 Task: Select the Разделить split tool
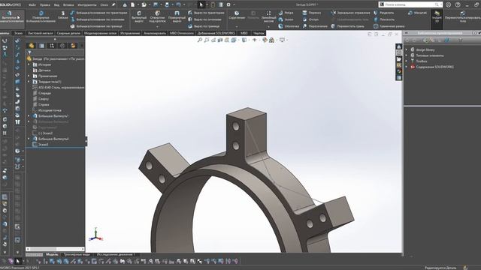384,13
